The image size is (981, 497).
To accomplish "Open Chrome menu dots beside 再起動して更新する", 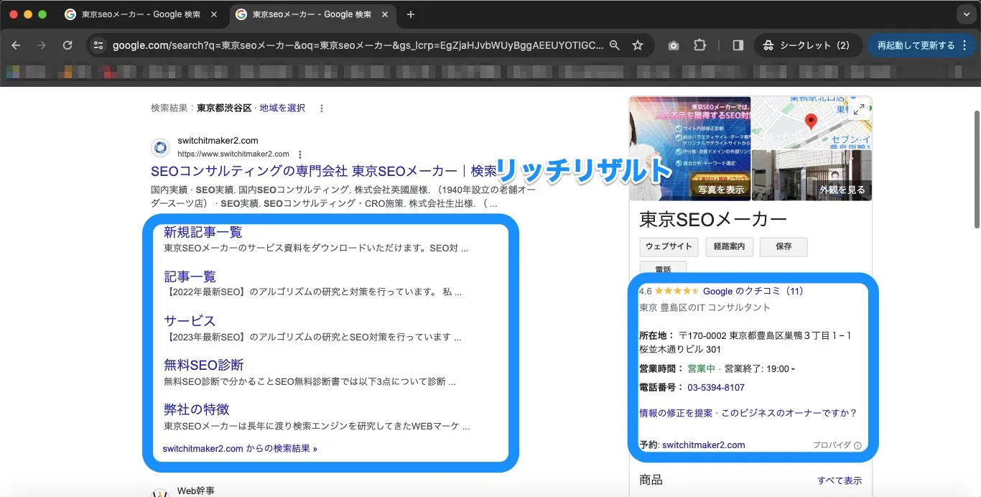I will click(963, 45).
